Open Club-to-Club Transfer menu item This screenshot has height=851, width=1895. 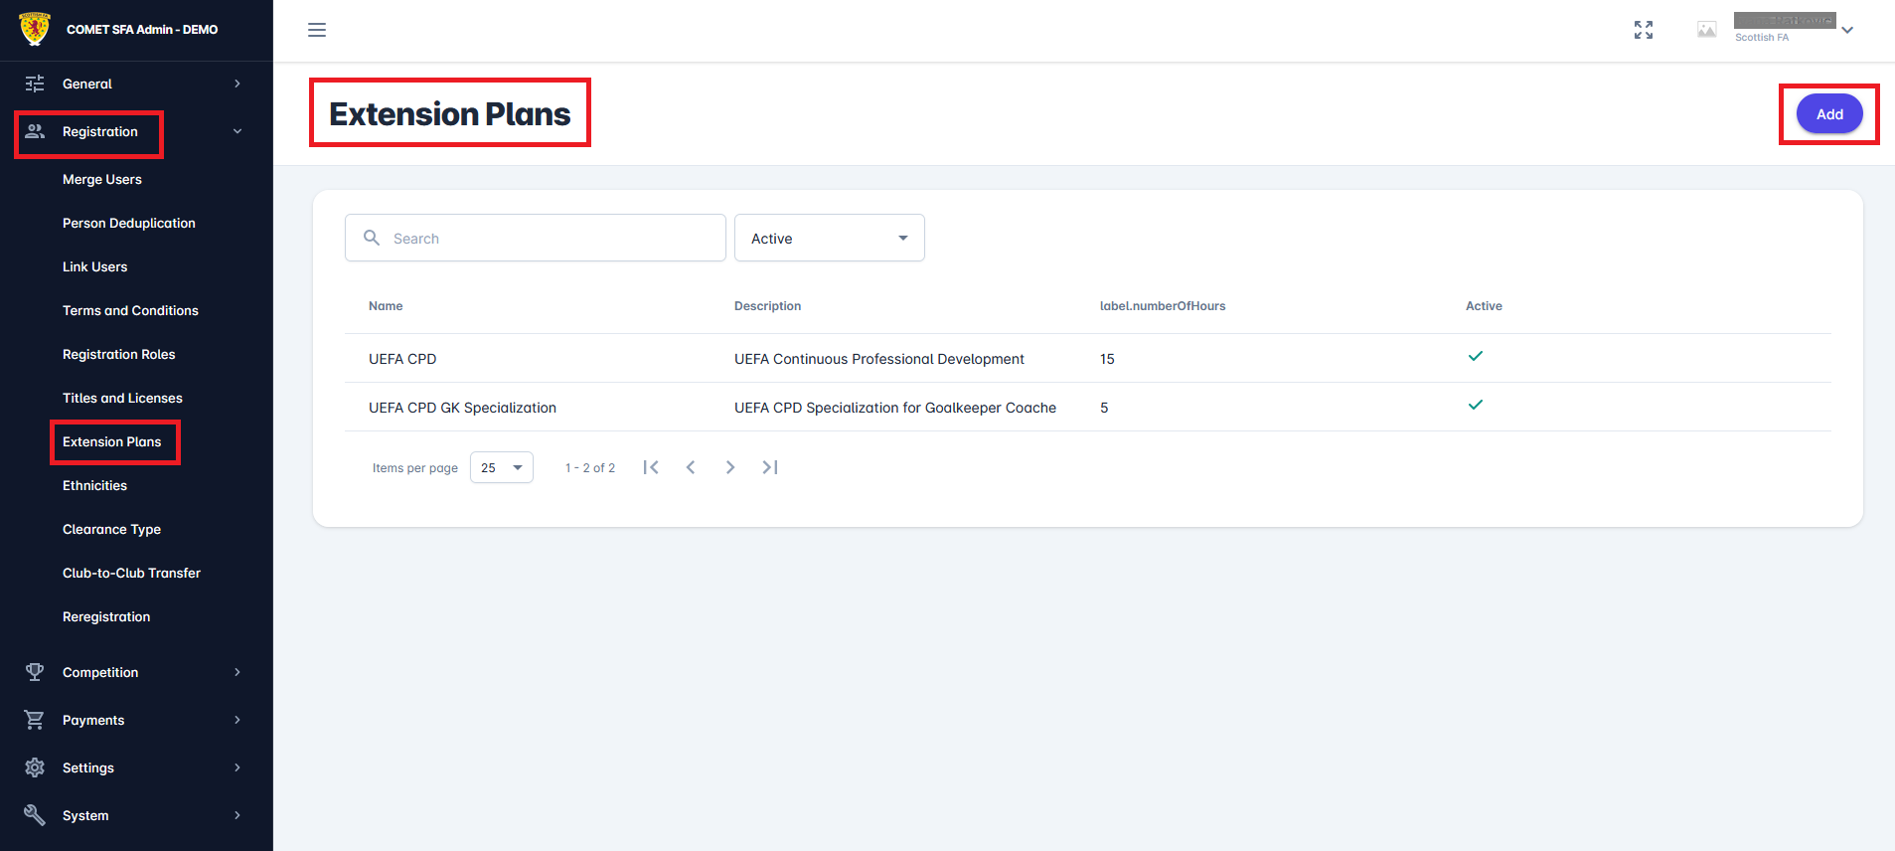tap(131, 573)
